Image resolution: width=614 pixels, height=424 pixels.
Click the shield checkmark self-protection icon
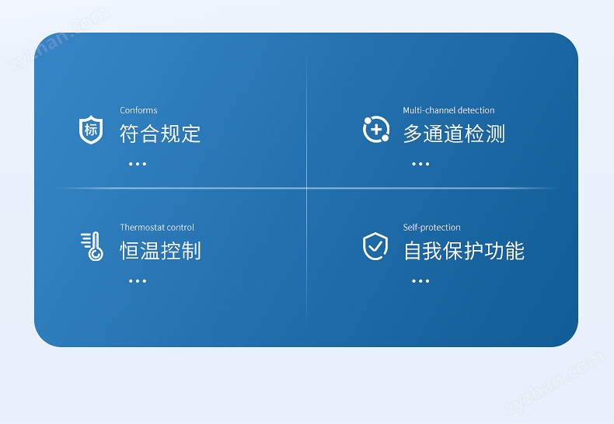point(375,246)
